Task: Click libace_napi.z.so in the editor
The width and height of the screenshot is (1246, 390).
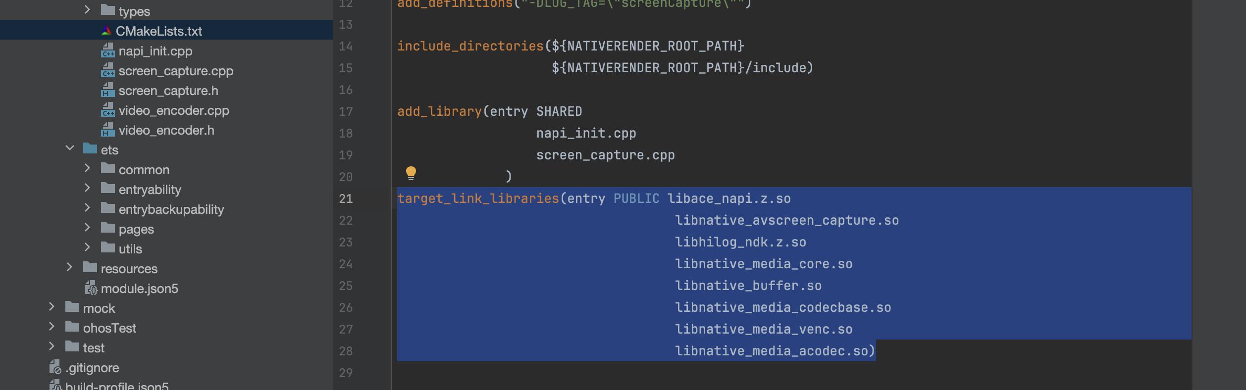Action: pyautogui.click(x=729, y=198)
